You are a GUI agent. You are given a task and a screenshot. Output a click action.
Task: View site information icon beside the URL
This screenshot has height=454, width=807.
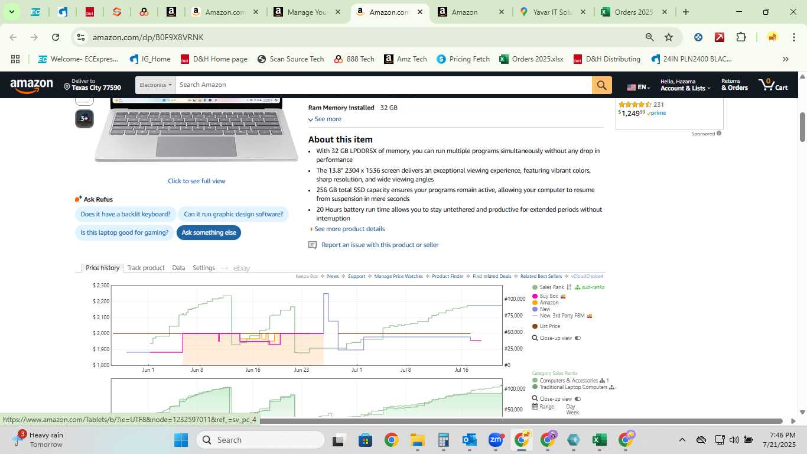click(82, 37)
